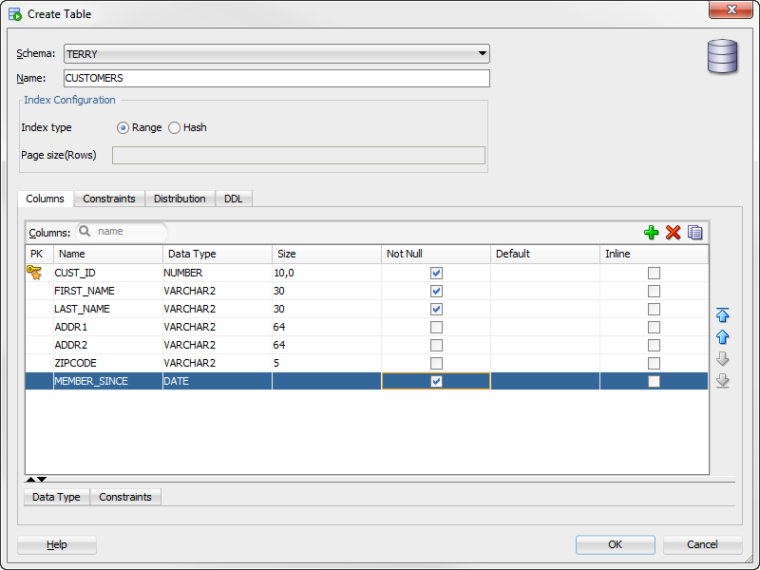This screenshot has width=760, height=570.
Task: Enable Inline for LAST_NAME
Action: point(654,309)
